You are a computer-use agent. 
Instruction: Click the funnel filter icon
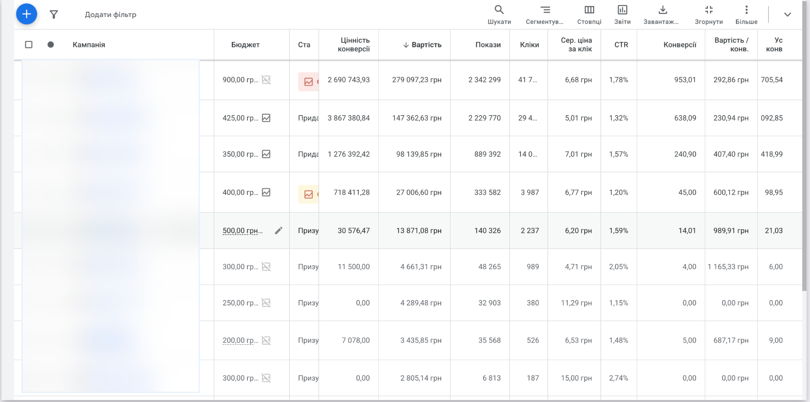tap(54, 15)
